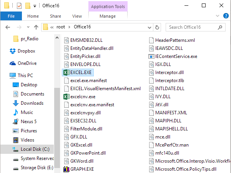
Task: Open the Home ribbon tab
Action: [x=33, y=16]
